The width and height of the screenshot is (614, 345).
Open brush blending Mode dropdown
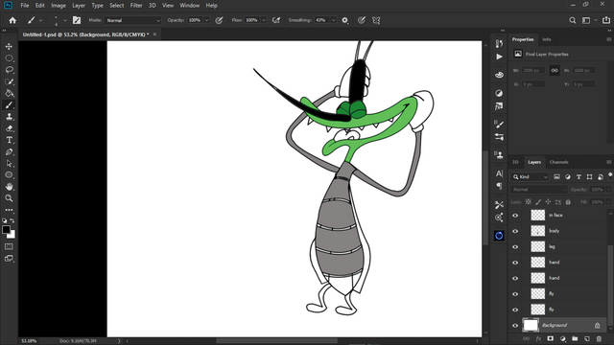(132, 20)
